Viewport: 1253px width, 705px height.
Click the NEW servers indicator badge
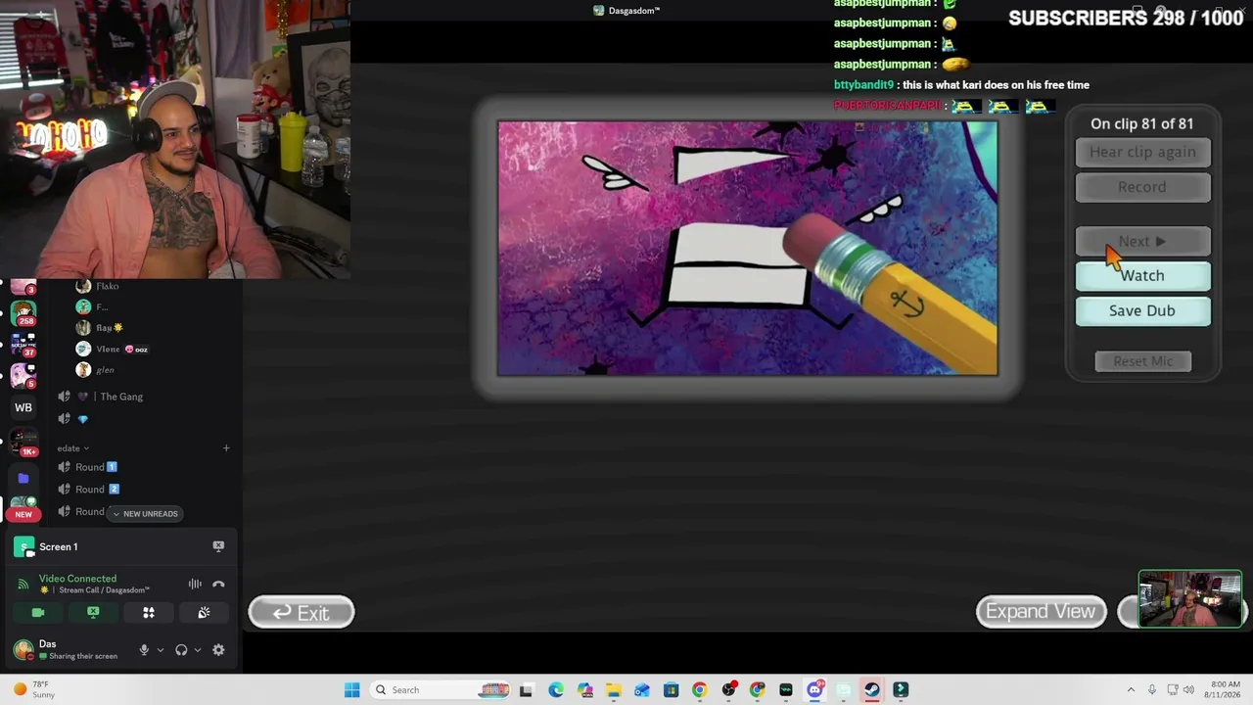23,514
